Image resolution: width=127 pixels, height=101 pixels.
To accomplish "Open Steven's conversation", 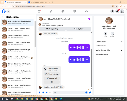I will click(17, 65).
